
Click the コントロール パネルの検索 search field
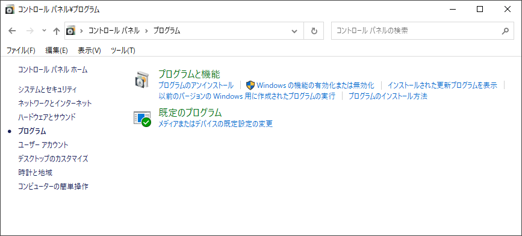pos(416,31)
